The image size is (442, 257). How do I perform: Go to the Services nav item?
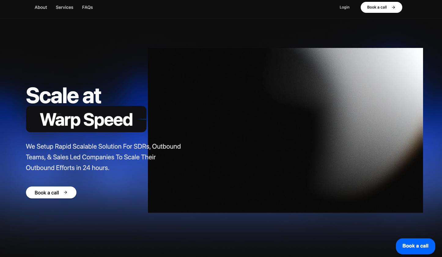(x=64, y=7)
